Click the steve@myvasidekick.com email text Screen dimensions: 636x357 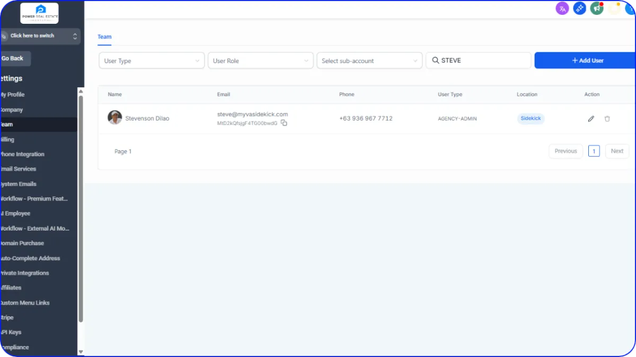tap(252, 114)
